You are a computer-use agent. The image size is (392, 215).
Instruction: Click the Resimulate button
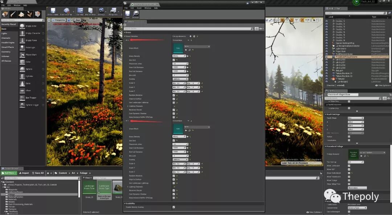[357, 188]
